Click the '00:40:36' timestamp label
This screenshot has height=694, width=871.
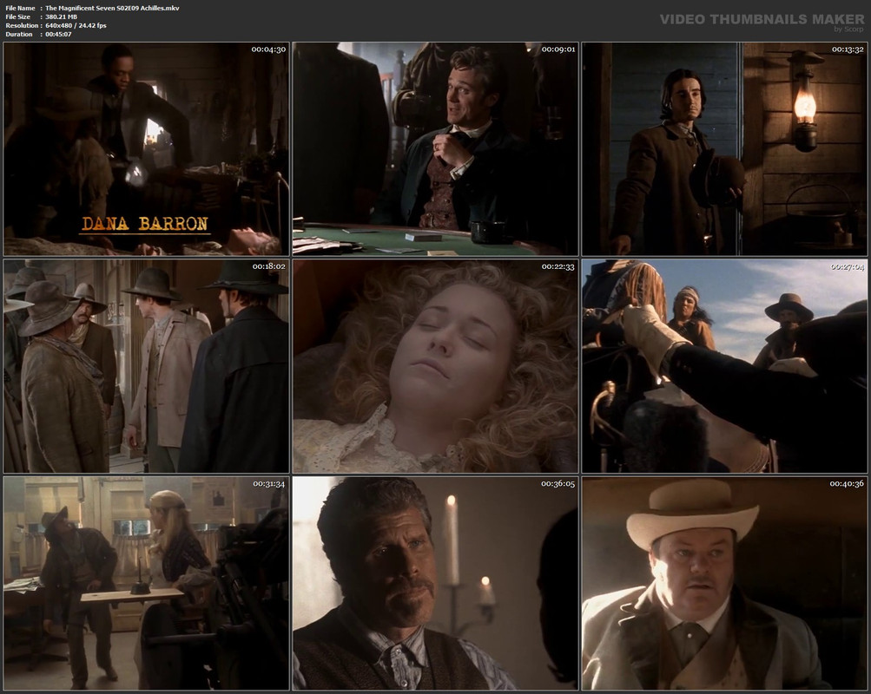847,484
